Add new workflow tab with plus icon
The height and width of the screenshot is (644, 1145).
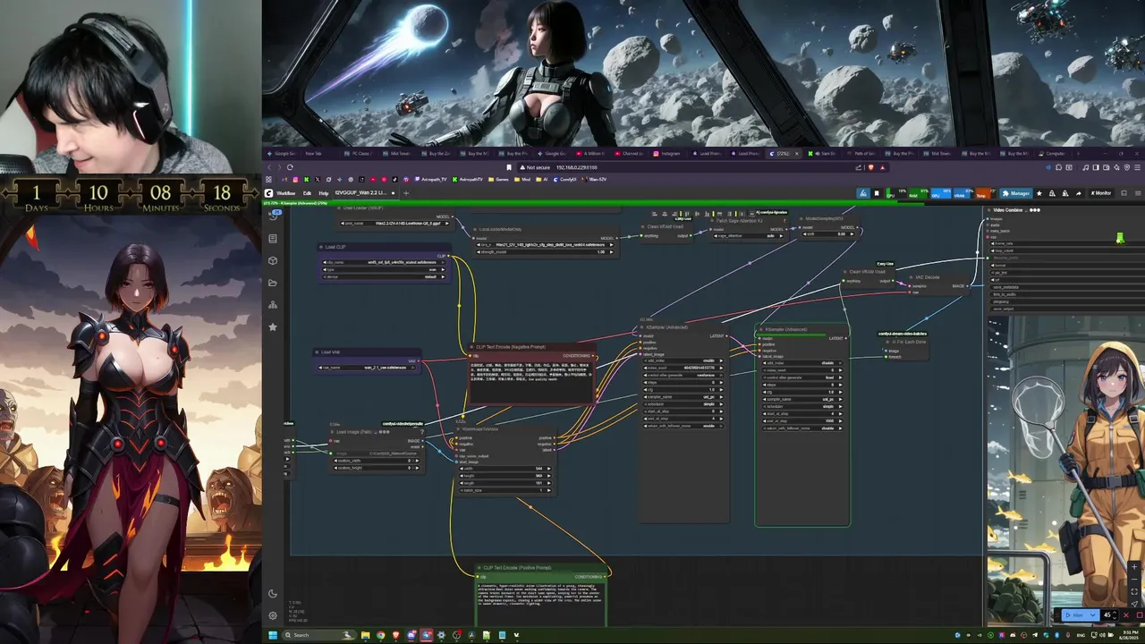click(x=406, y=193)
